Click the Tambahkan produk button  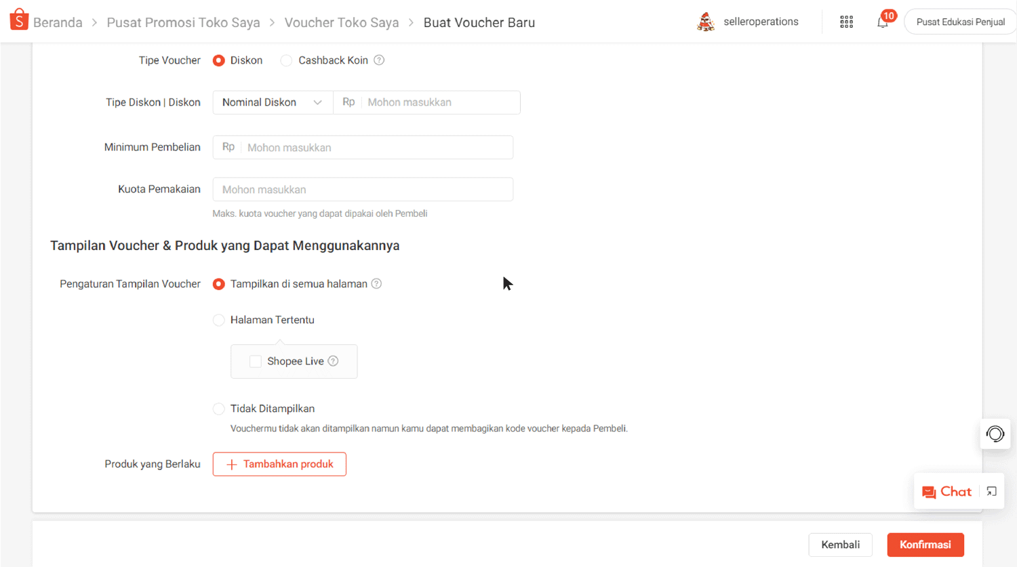pyautogui.click(x=279, y=464)
